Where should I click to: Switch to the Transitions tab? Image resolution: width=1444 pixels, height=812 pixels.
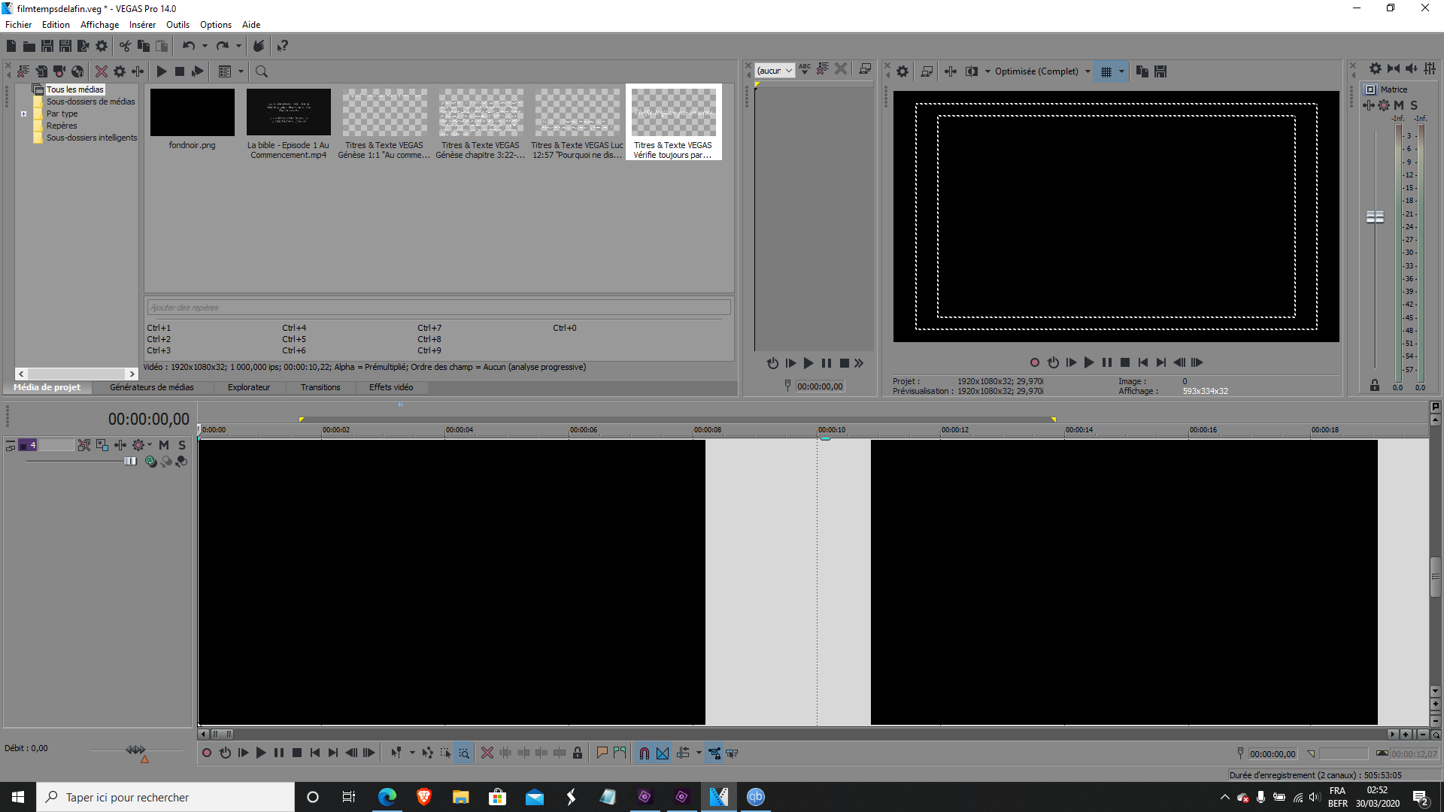click(320, 387)
